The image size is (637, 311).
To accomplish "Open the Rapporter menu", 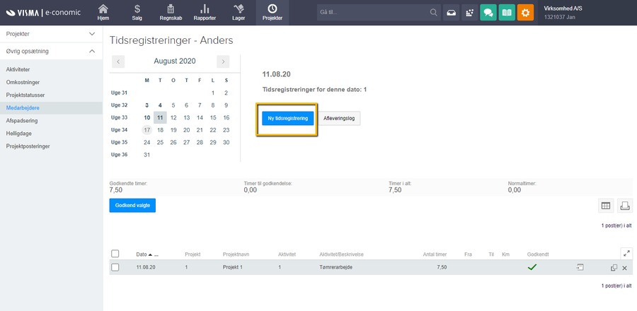I will coord(205,13).
